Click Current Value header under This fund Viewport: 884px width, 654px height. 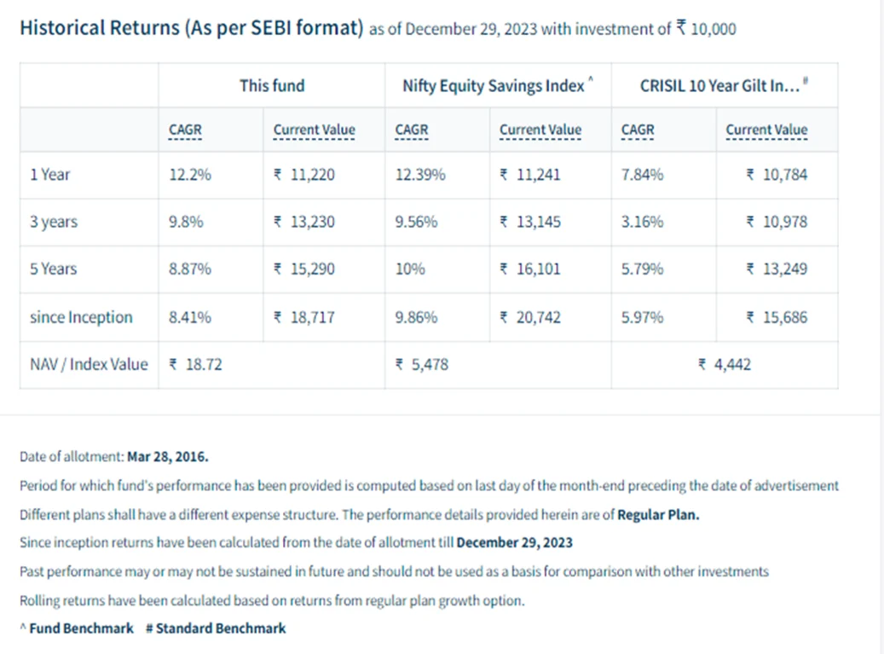point(314,130)
